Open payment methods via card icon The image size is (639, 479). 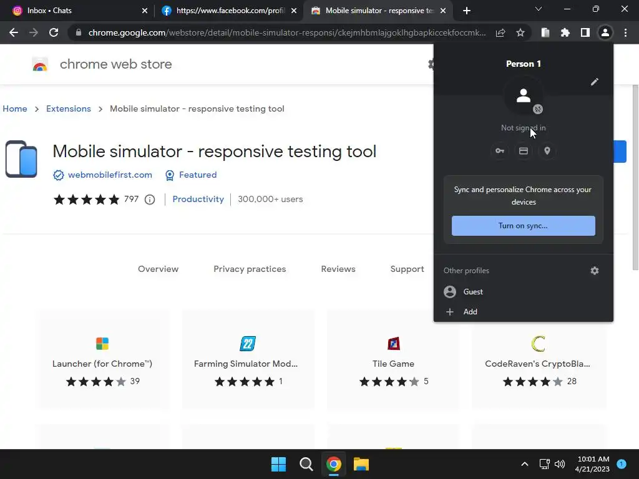point(524,151)
